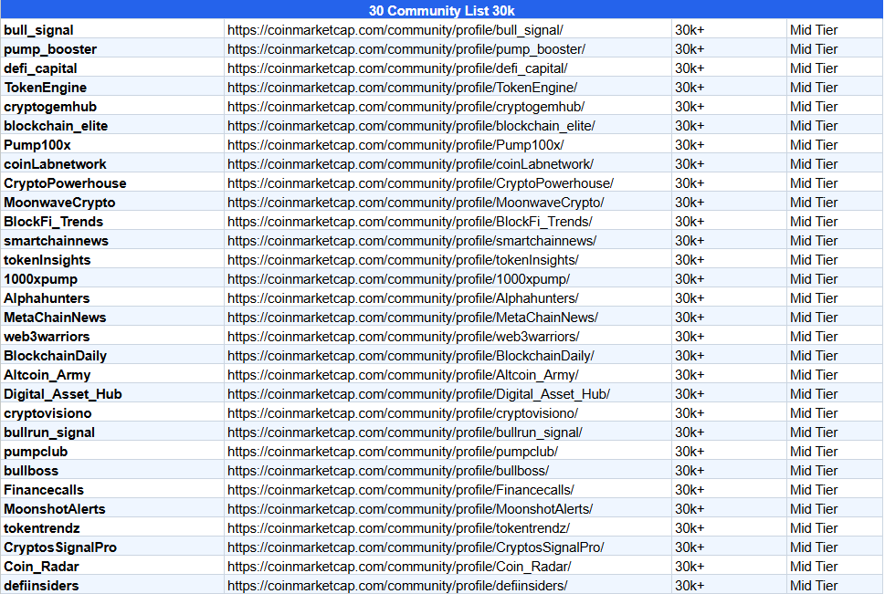The height and width of the screenshot is (594, 885).
Task: Open the BlockchainDaily profile link
Action: 411,356
